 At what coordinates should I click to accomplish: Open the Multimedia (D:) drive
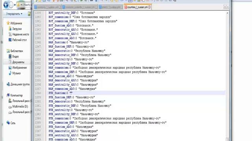(x=19, y=107)
